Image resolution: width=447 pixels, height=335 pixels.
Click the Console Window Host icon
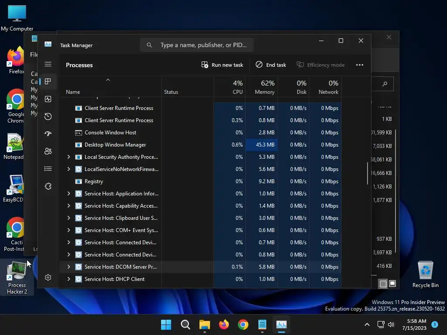click(x=79, y=133)
